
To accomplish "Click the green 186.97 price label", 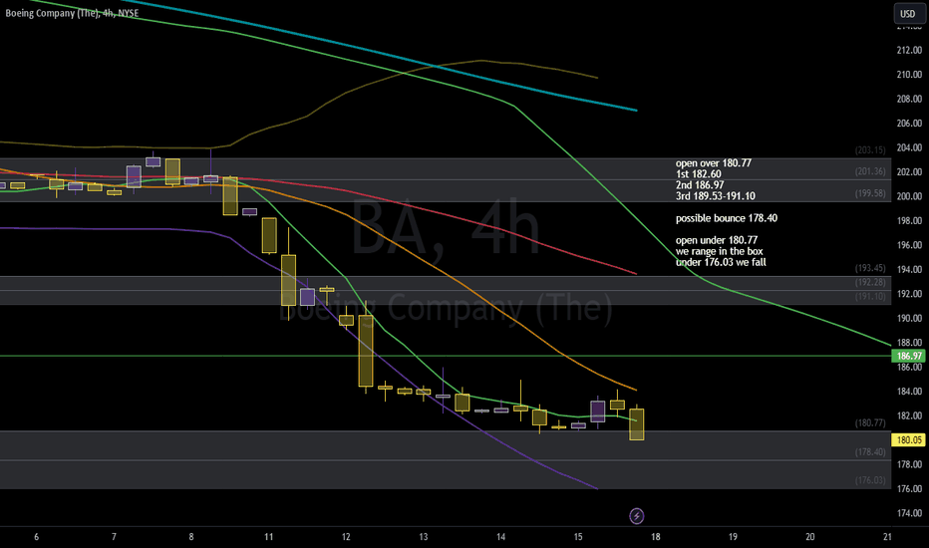I will (909, 356).
